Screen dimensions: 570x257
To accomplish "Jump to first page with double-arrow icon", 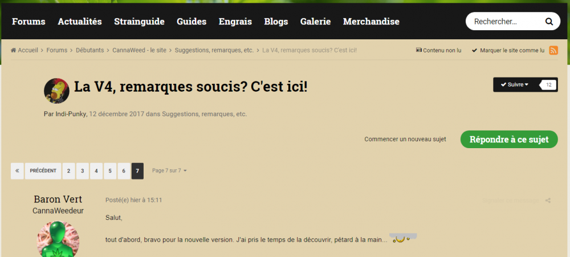I will pos(17,171).
